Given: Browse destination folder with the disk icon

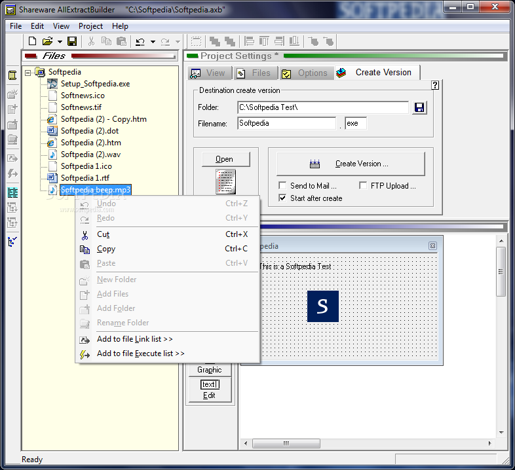Looking at the screenshot, I should tap(419, 107).
